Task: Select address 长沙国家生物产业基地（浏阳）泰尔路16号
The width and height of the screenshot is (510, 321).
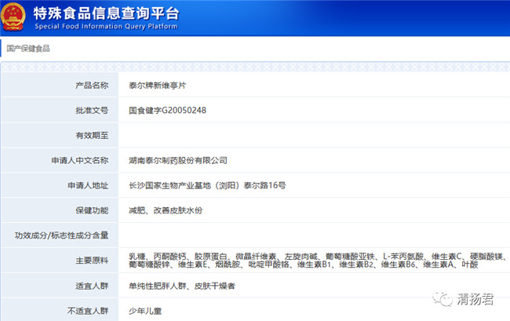Action: pos(207,185)
